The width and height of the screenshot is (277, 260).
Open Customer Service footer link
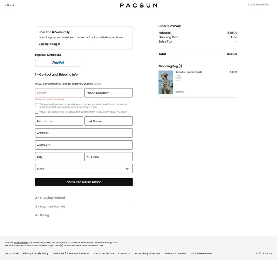point(104,253)
